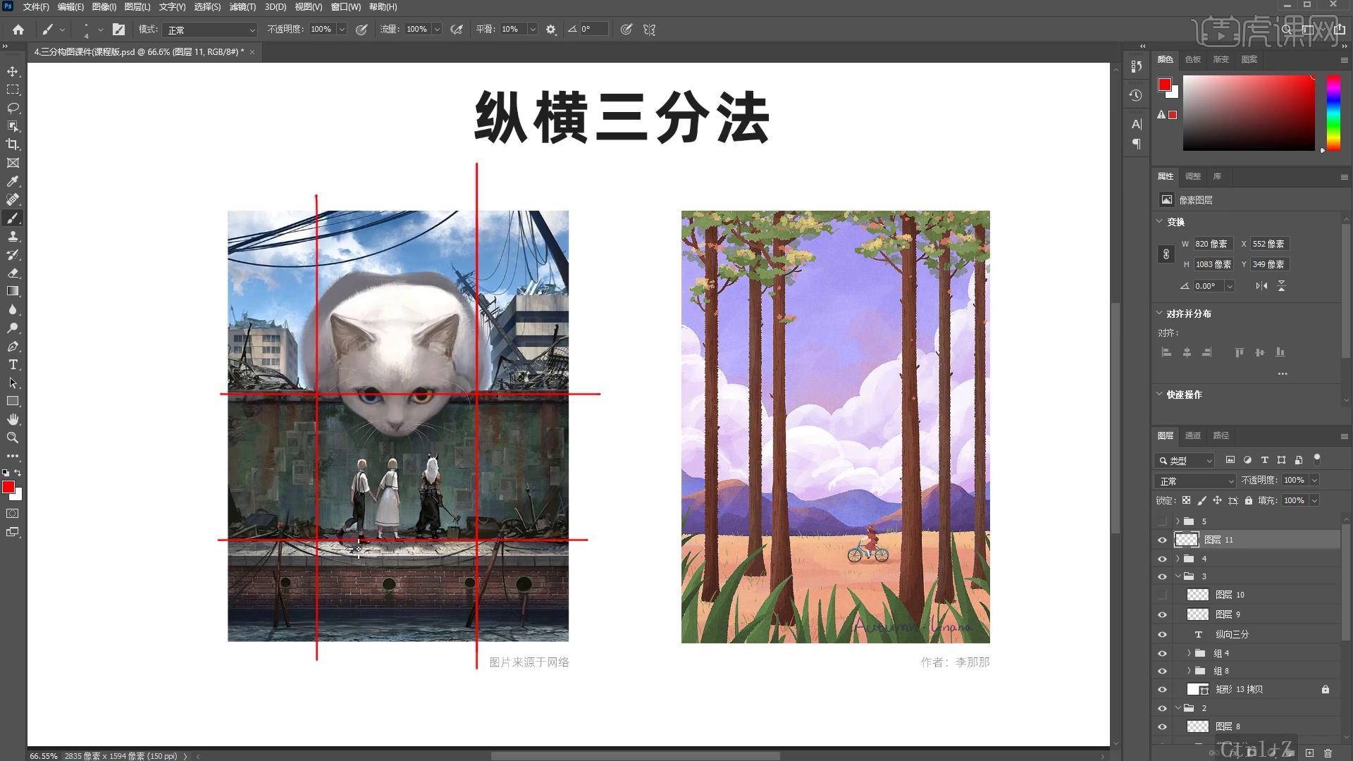1353x761 pixels.
Task: Collapse 快速操作 section
Action: [x=1159, y=394]
